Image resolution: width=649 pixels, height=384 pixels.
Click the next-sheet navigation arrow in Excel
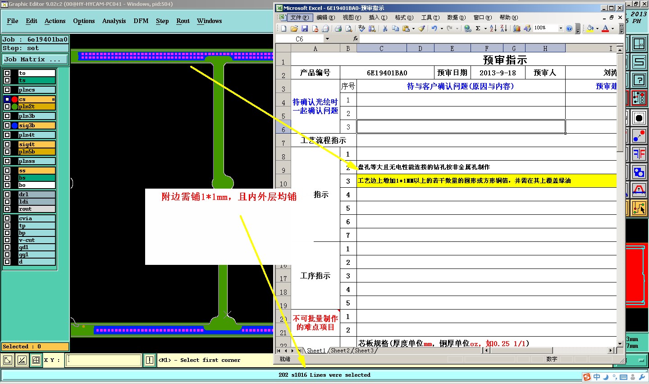pos(293,351)
